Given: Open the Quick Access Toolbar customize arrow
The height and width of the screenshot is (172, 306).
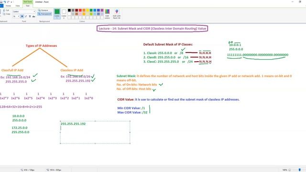Looking at the screenshot, I should tap(11, 2).
